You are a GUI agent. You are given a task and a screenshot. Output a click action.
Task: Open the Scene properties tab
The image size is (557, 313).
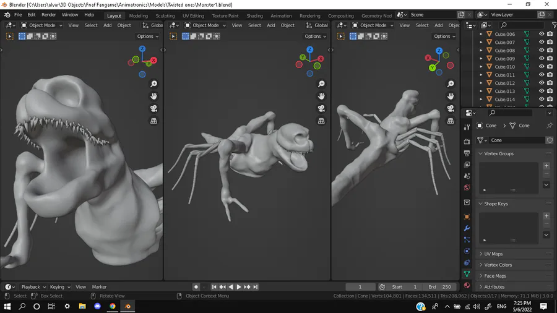467,176
